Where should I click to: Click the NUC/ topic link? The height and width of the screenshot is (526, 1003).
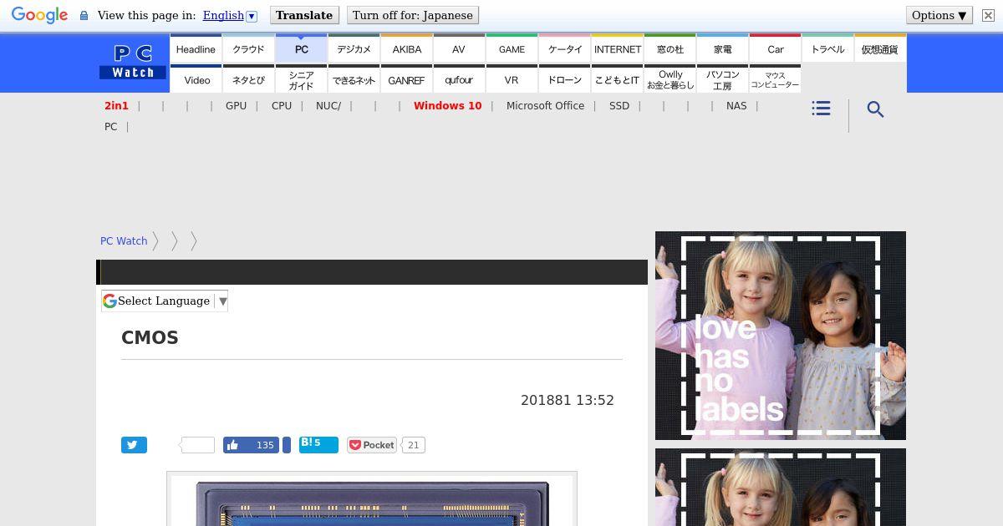point(328,106)
